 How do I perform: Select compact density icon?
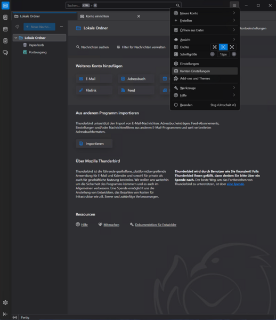tap(215, 47)
